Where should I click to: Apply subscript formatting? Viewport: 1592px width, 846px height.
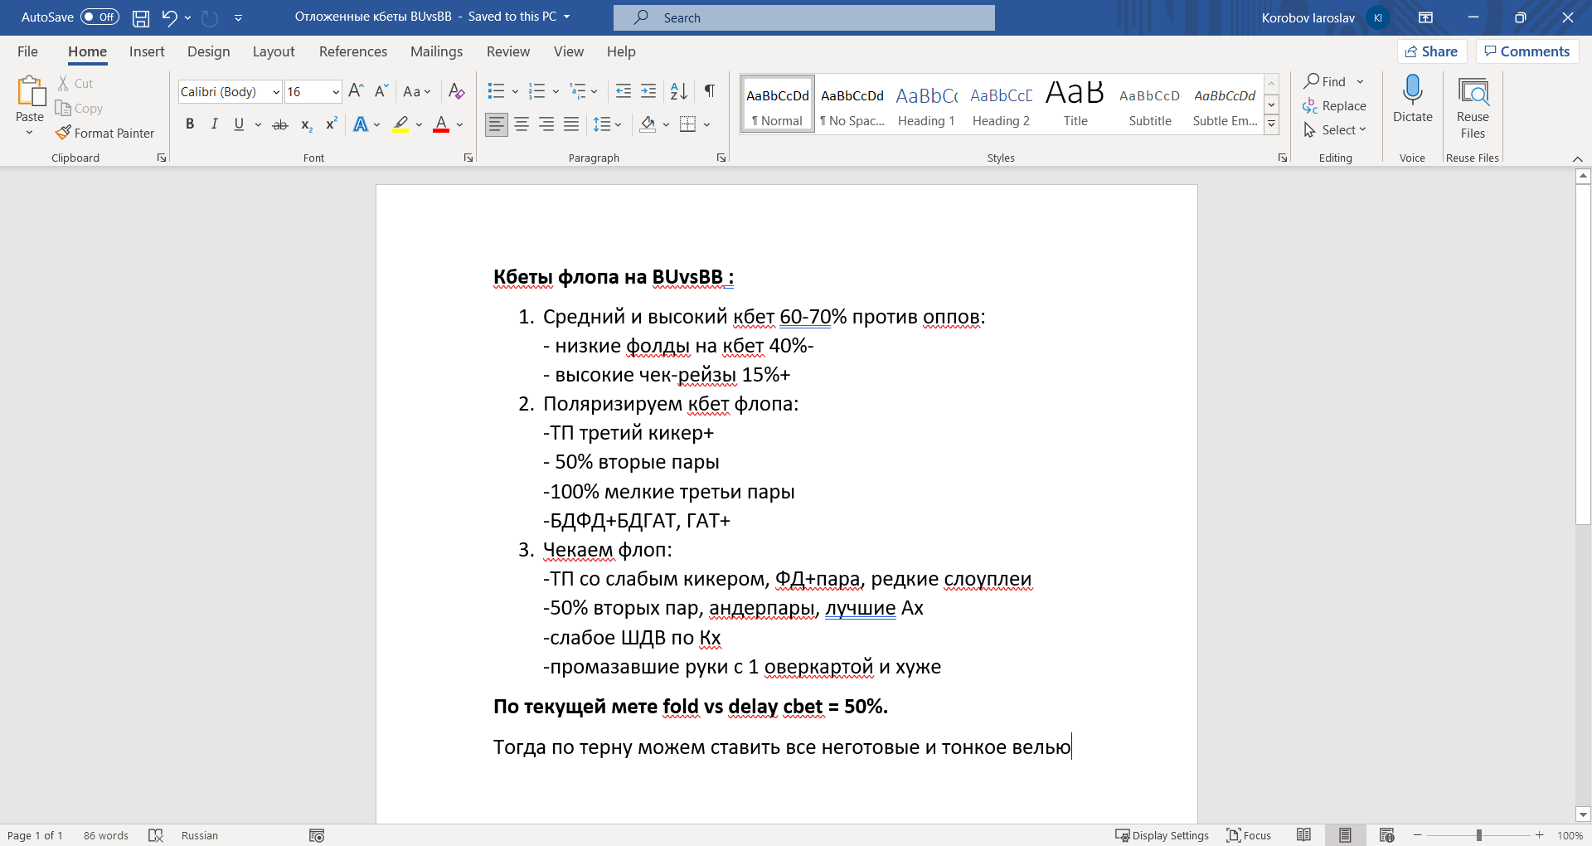click(306, 124)
